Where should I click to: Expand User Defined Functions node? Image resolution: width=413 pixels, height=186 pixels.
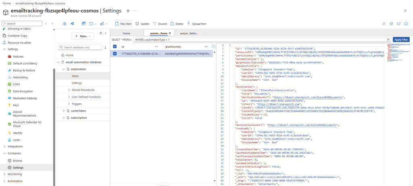tap(69, 97)
